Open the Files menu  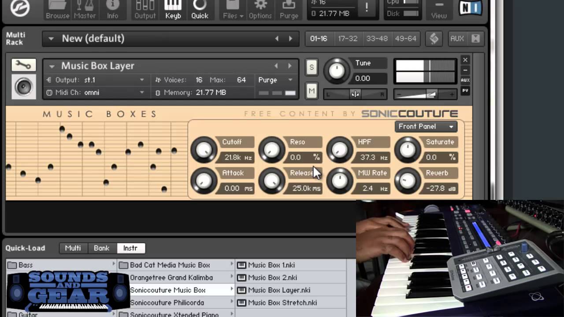[233, 11]
